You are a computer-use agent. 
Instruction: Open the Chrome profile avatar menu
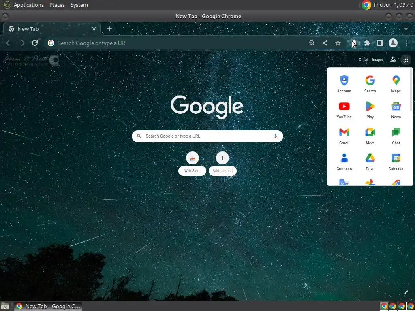393,43
